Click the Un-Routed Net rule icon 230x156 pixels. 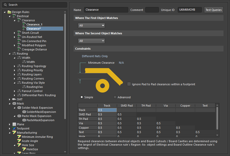point(19,37)
